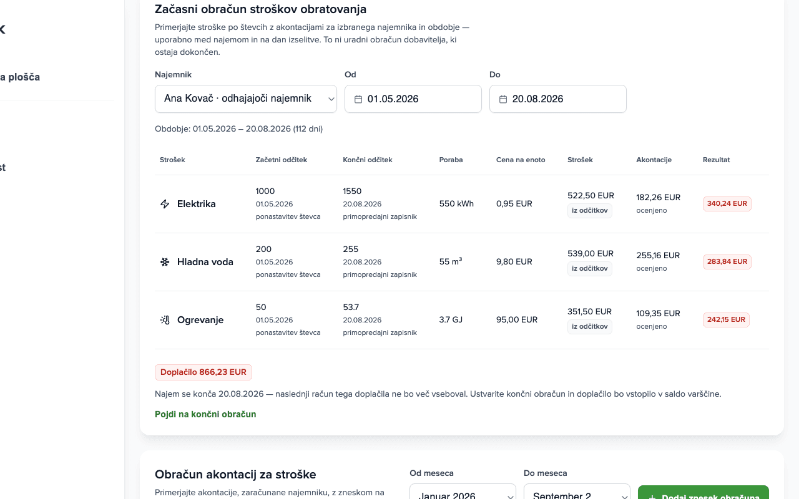Click the lightning bolt icon beside Elektrika
The width and height of the screenshot is (799, 499).
click(x=165, y=204)
